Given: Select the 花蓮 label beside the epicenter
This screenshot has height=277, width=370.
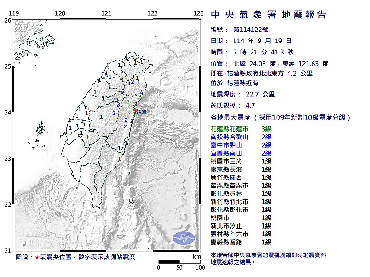Looking at the screenshot, I should point(142,112).
